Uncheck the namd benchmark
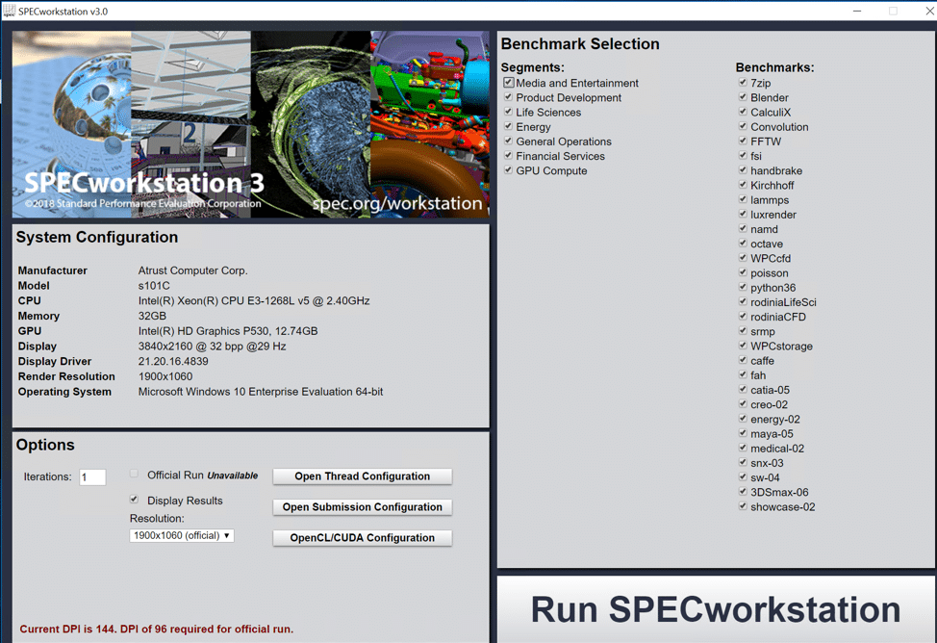 (743, 229)
